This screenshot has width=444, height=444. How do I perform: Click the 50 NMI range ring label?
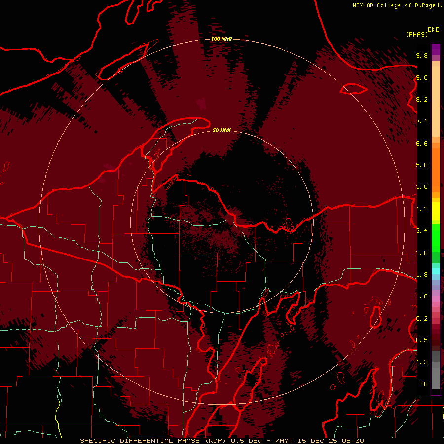click(222, 130)
